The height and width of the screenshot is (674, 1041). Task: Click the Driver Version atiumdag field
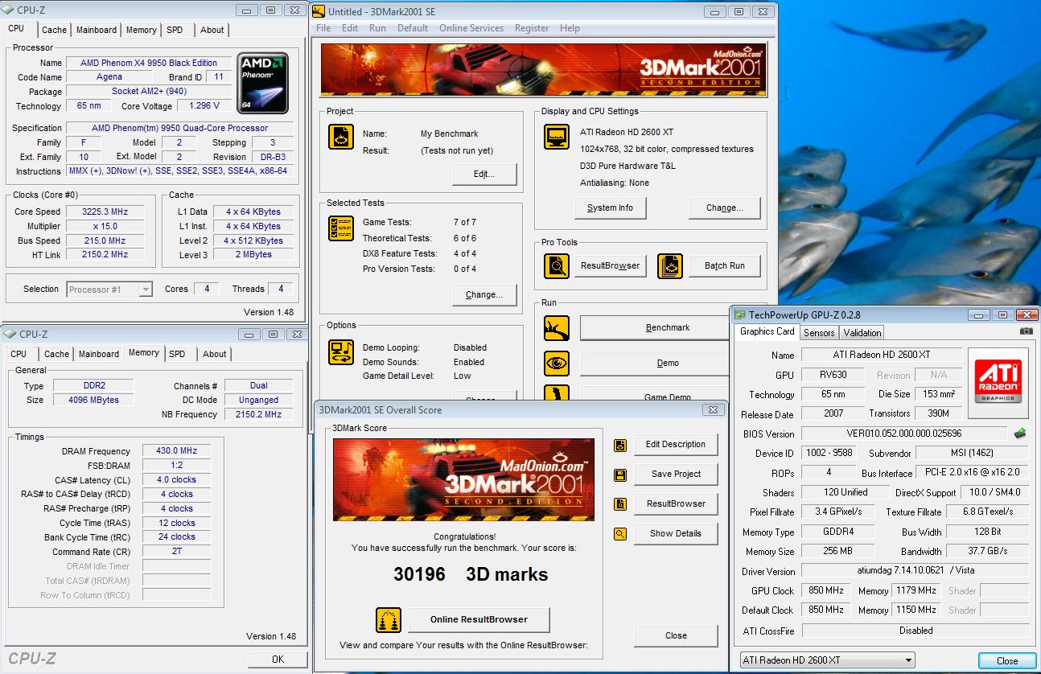[916, 570]
